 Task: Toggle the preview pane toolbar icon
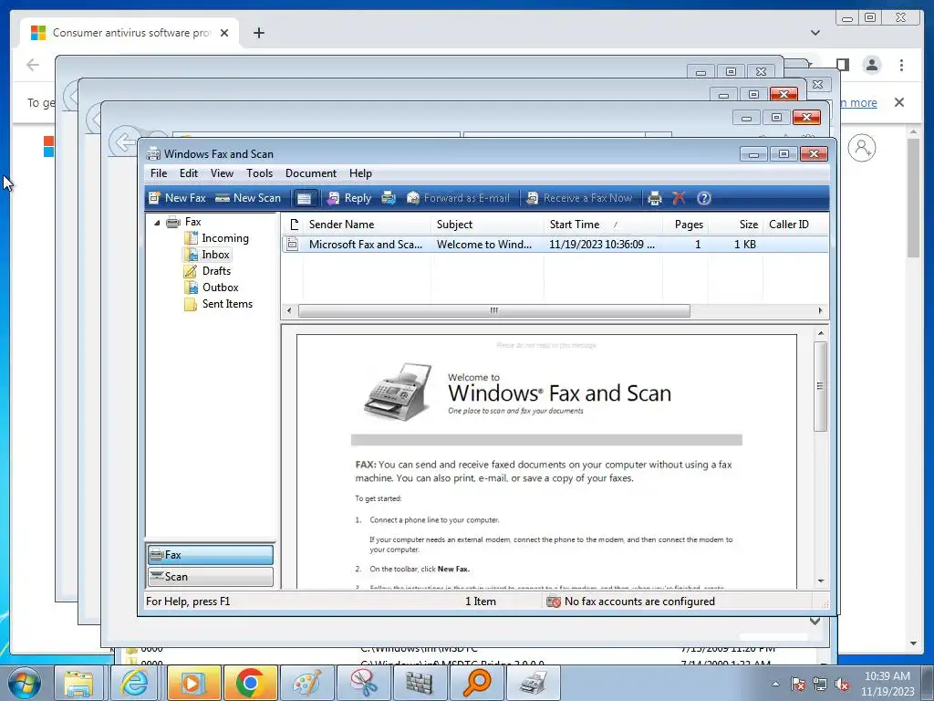(304, 198)
